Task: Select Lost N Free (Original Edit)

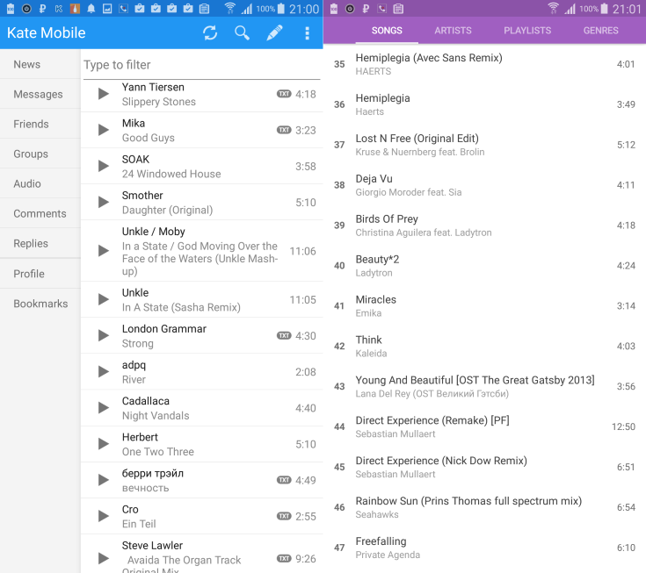Action: pos(484,145)
